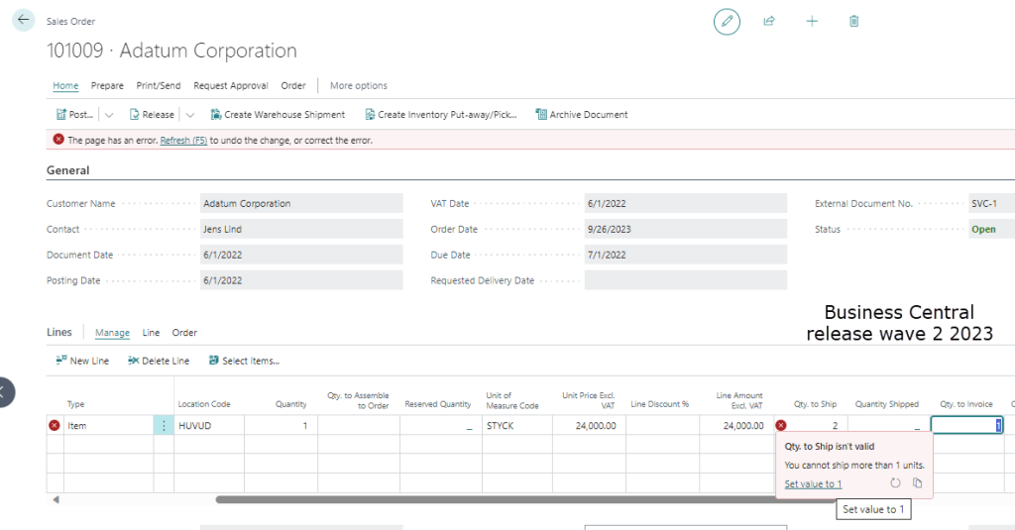Click the Qty. to Invoice input cell
The height and width of the screenshot is (530, 1015).
pyautogui.click(x=967, y=425)
